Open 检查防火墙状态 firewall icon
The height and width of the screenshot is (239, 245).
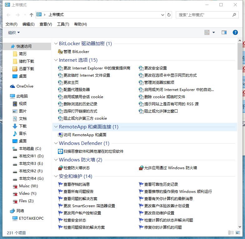click(60, 168)
